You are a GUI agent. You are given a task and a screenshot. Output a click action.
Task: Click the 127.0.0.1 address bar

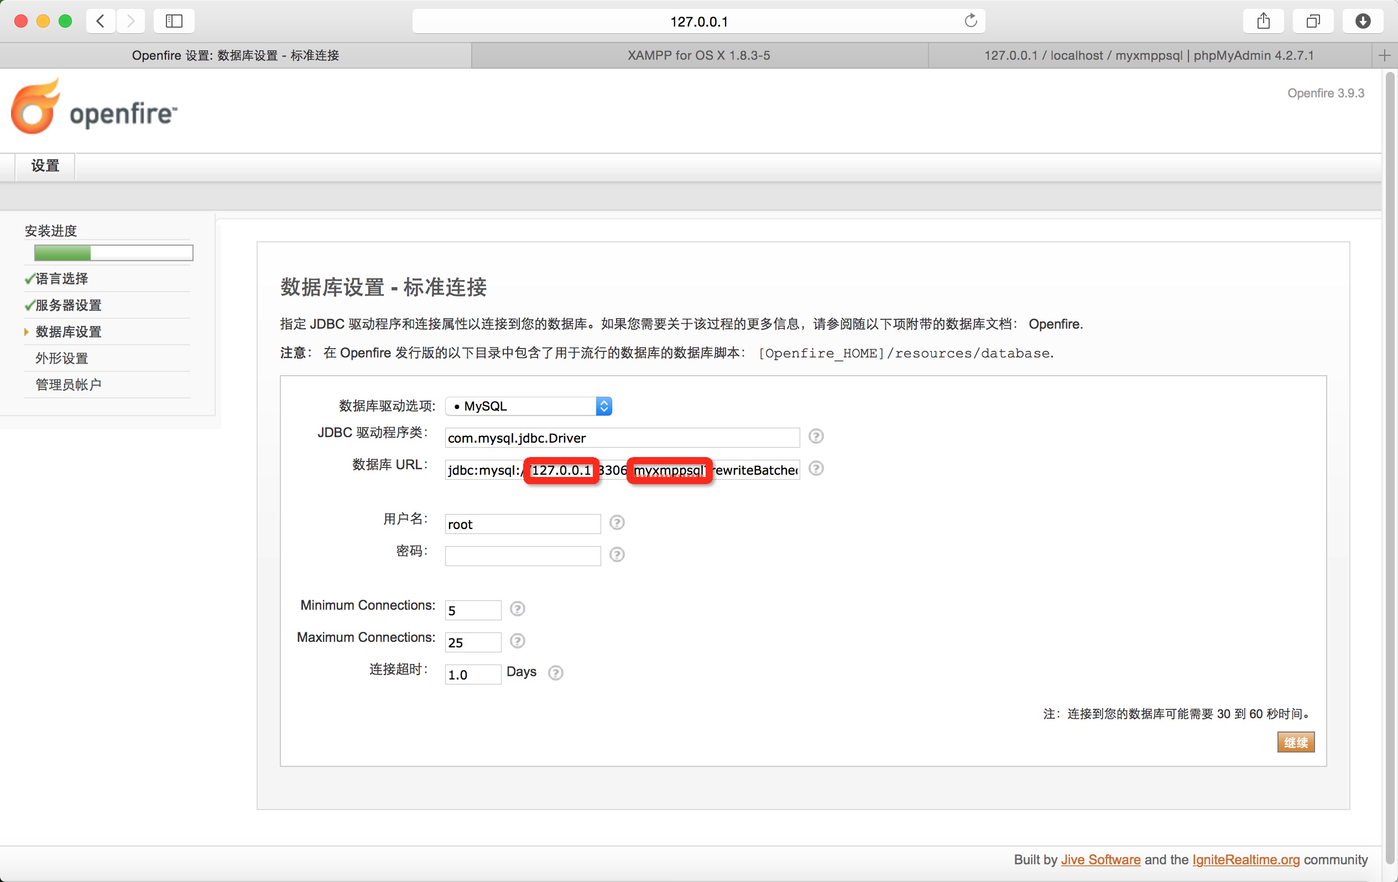tap(698, 22)
